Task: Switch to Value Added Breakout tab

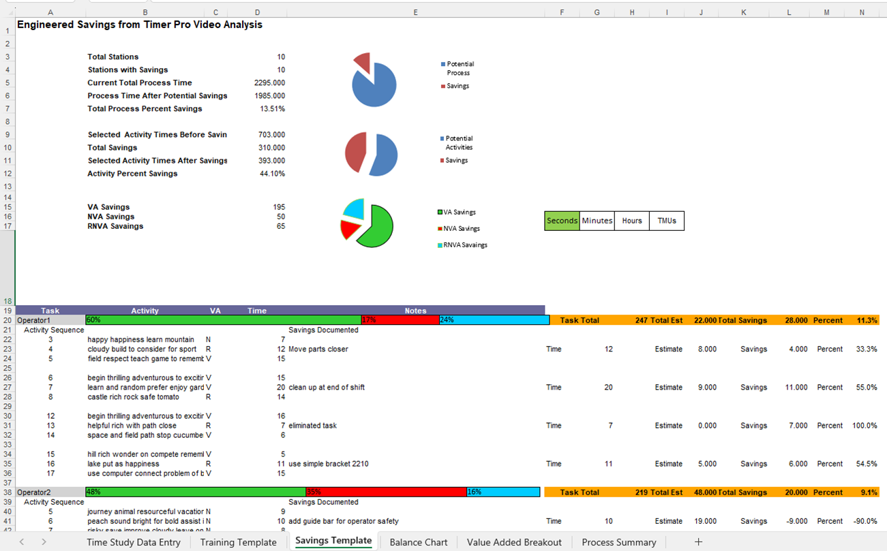Action: (x=514, y=542)
